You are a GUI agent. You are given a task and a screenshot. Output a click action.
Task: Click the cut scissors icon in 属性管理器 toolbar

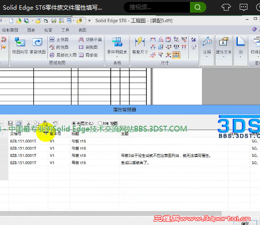[29, 123]
